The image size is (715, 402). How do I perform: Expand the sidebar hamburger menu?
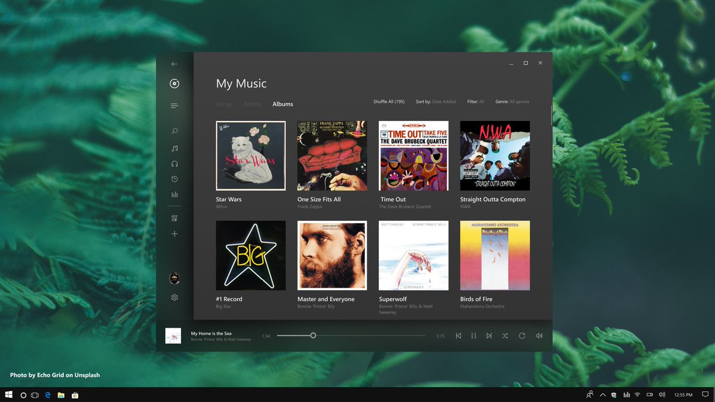tap(174, 105)
